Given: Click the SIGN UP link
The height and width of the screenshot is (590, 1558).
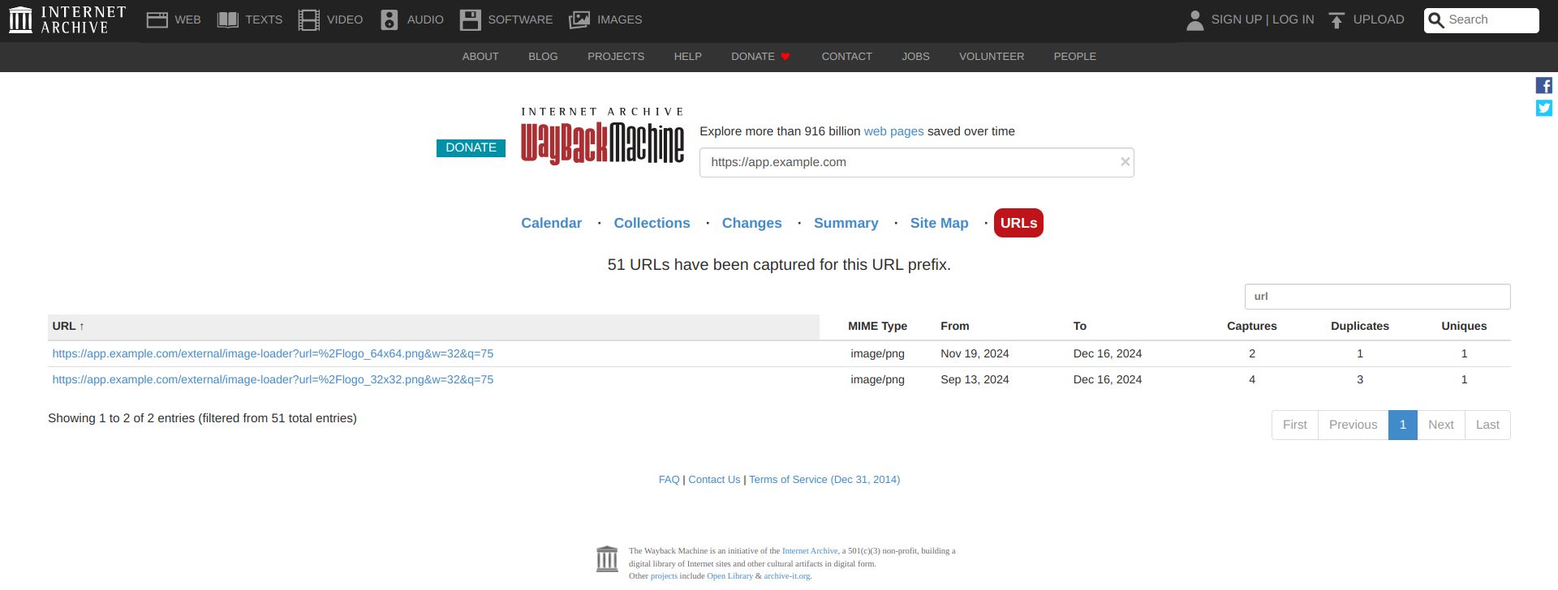Looking at the screenshot, I should [1236, 19].
